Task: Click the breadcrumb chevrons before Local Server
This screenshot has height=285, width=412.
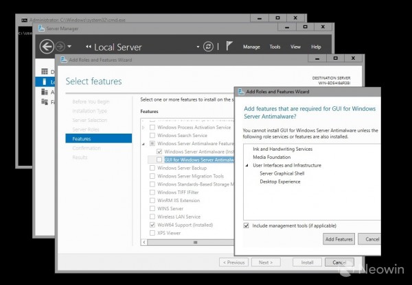Action: [89, 47]
